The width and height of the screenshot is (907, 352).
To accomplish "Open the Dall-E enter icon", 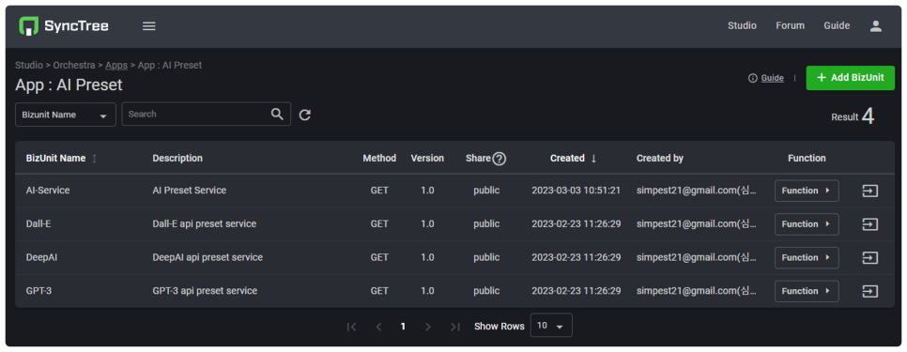I will [870, 224].
